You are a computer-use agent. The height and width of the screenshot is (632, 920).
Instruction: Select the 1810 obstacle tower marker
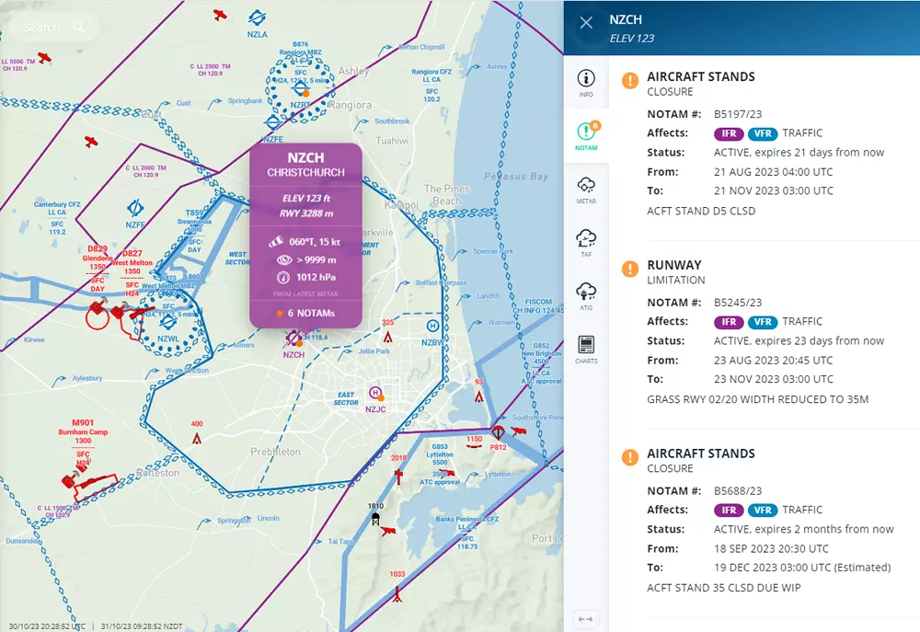click(375, 518)
